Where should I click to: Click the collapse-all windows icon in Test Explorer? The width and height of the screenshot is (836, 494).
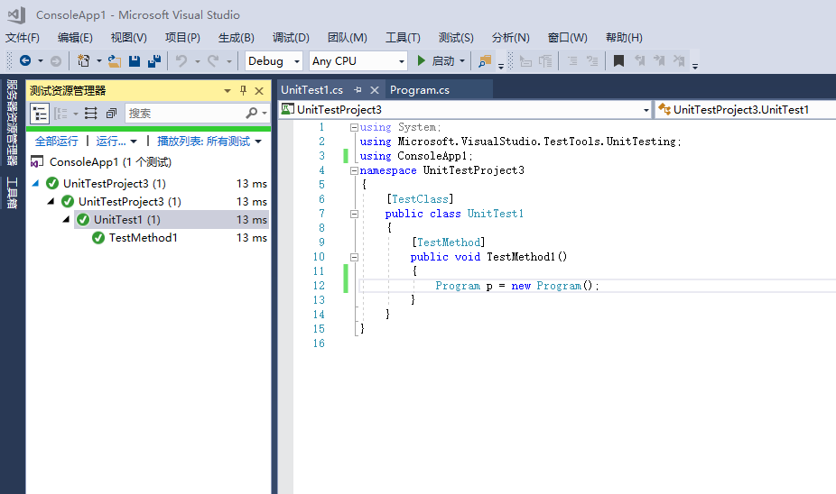click(111, 114)
